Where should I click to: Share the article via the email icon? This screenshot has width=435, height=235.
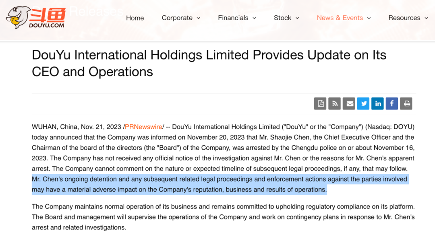tap(349, 103)
